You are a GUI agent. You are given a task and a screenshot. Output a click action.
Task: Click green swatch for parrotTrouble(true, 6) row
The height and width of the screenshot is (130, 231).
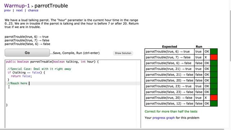(214, 52)
